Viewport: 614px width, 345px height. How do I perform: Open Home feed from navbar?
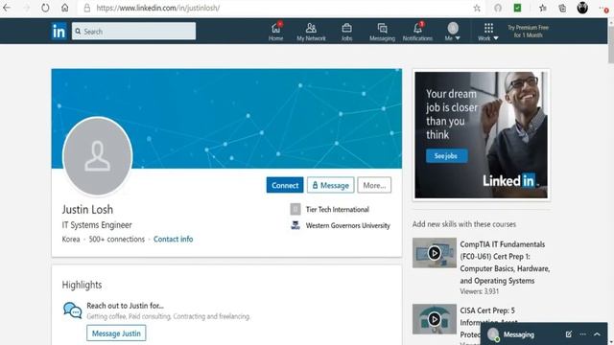click(x=275, y=32)
